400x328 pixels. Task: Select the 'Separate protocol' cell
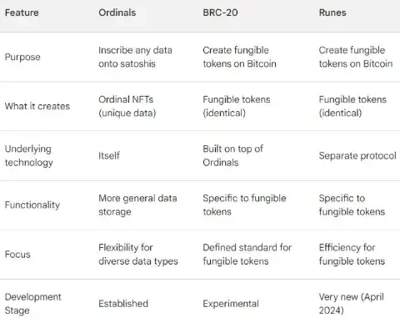click(x=357, y=155)
